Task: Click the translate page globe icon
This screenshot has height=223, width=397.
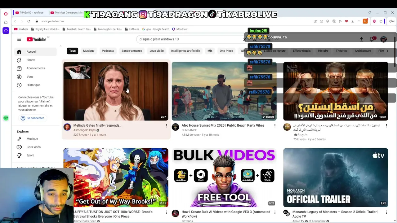Action: tap(334, 21)
